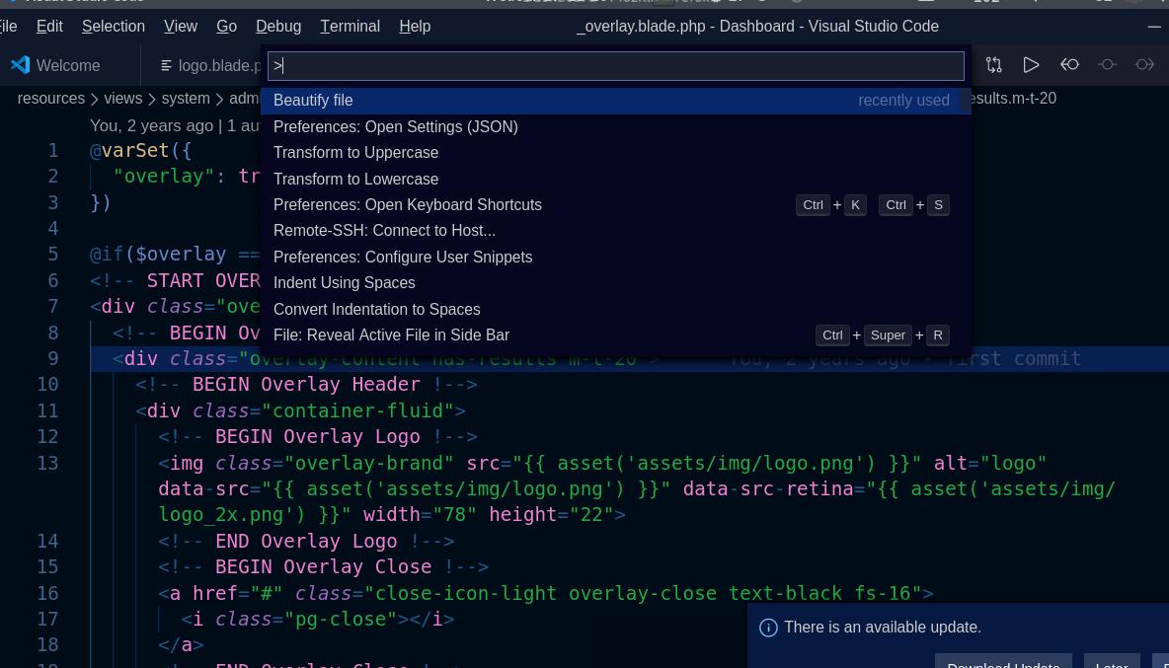Click the middle commit circle icon
This screenshot has width=1169, height=668.
point(1107,65)
